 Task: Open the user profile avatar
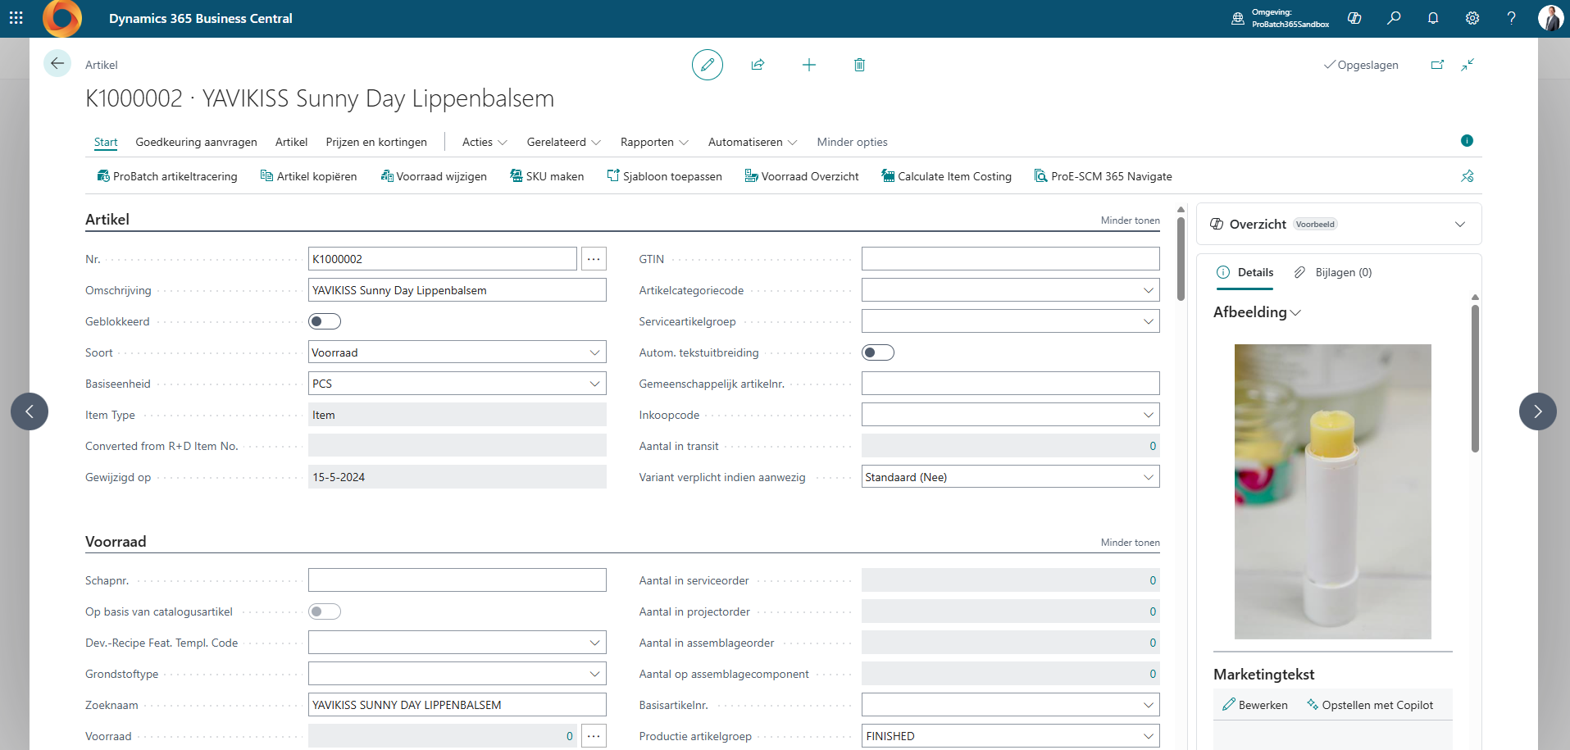click(1550, 18)
